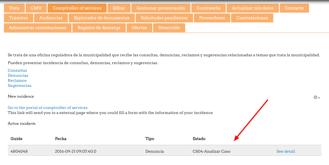Open Actualizar mis datos tab
Screen dimensions: 329x165
point(252,8)
